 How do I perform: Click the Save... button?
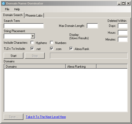[13, 117]
